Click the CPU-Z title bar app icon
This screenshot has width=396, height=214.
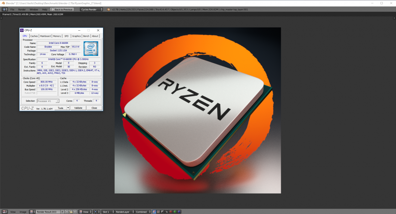[x=22, y=30]
